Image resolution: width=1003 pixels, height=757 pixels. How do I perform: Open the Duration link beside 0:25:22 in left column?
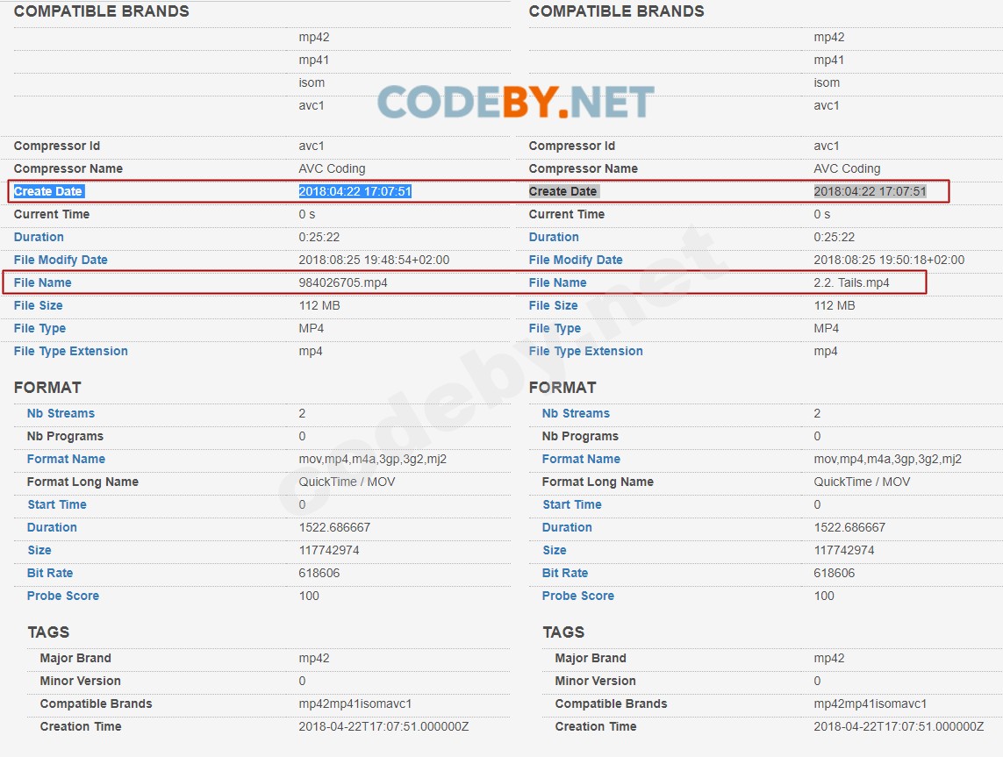tap(39, 237)
